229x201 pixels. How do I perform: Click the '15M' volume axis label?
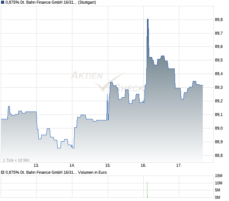(x=219, y=176)
